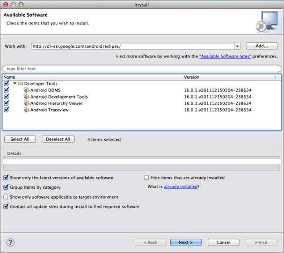Click the Android DDMS feature icon
The image size is (284, 253).
27,90
